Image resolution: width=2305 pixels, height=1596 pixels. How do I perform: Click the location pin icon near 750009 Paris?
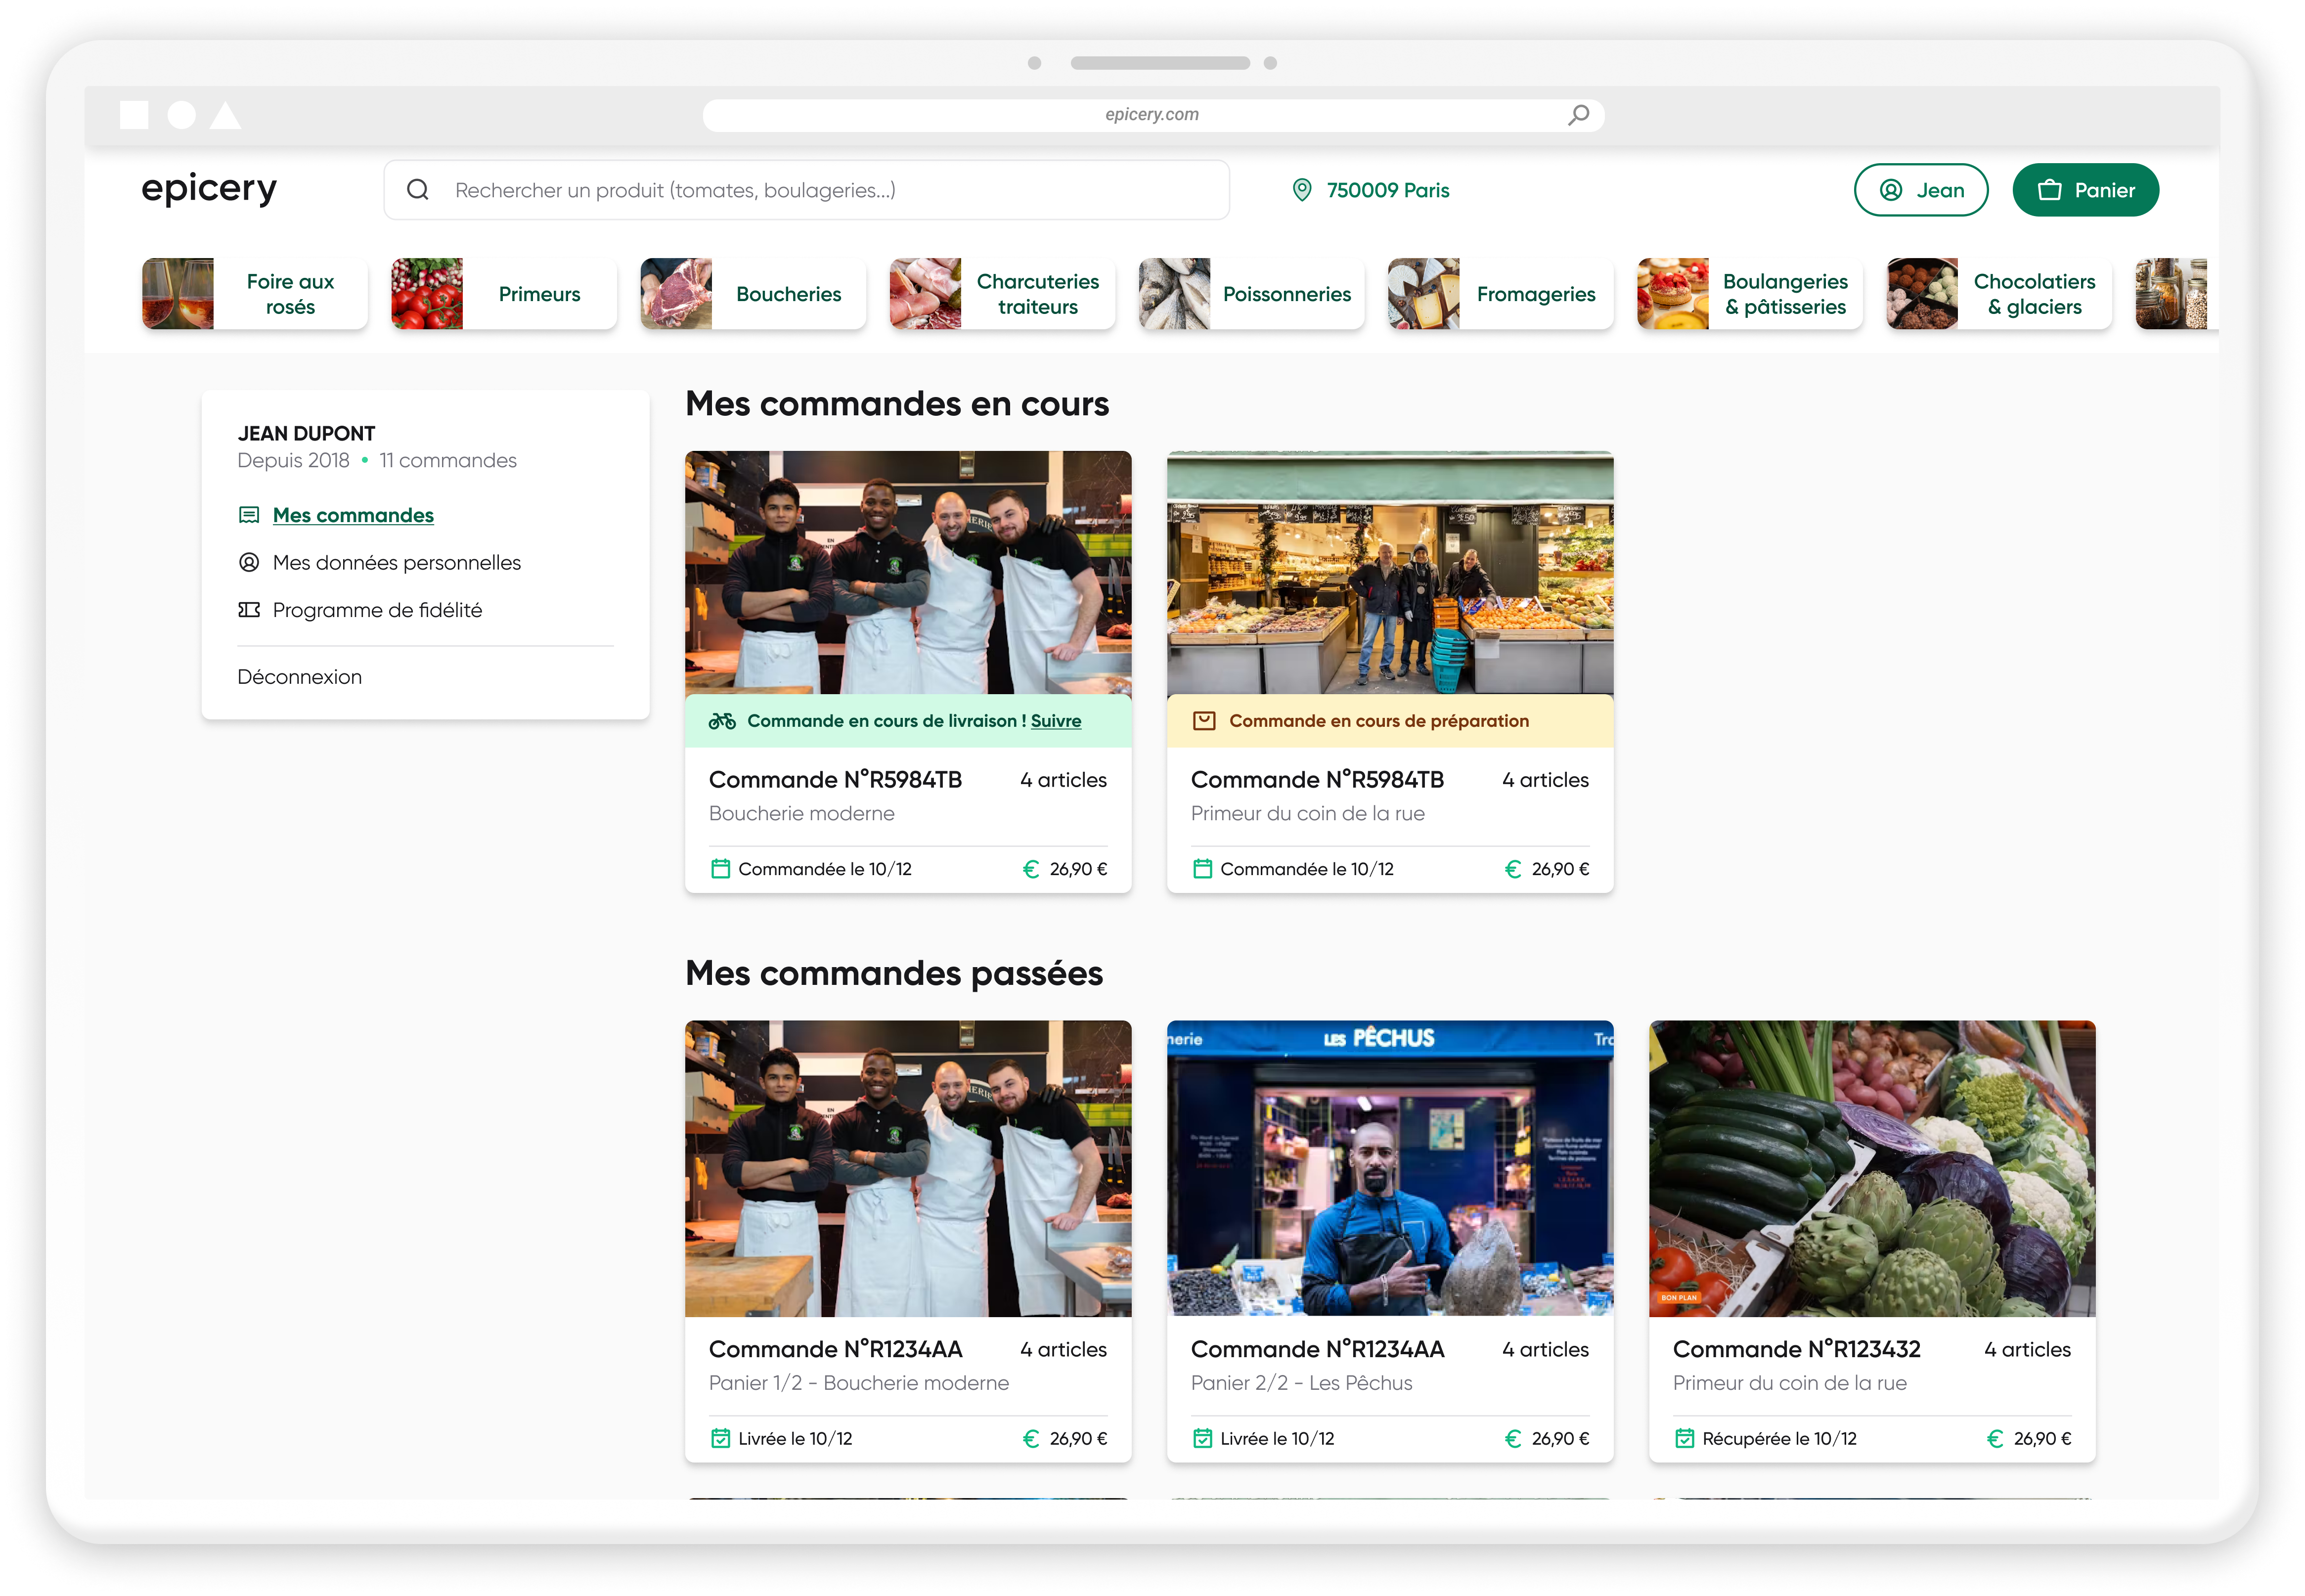tap(1302, 190)
